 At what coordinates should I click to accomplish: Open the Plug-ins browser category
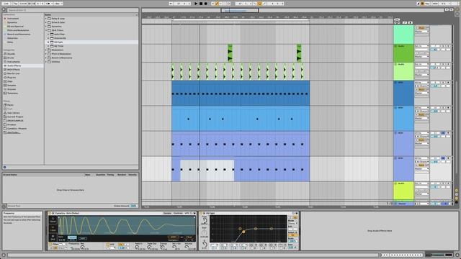[12, 78]
